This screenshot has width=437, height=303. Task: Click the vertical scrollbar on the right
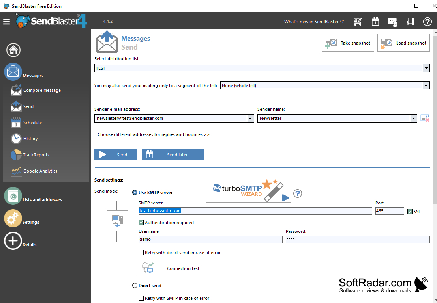coord(435,120)
